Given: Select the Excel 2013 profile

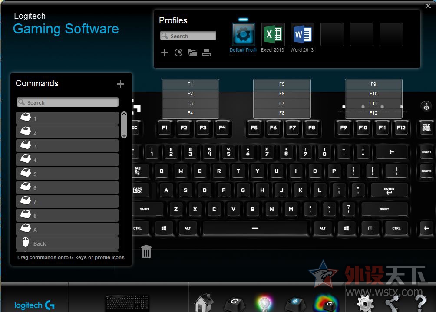Looking at the screenshot, I should click(273, 34).
